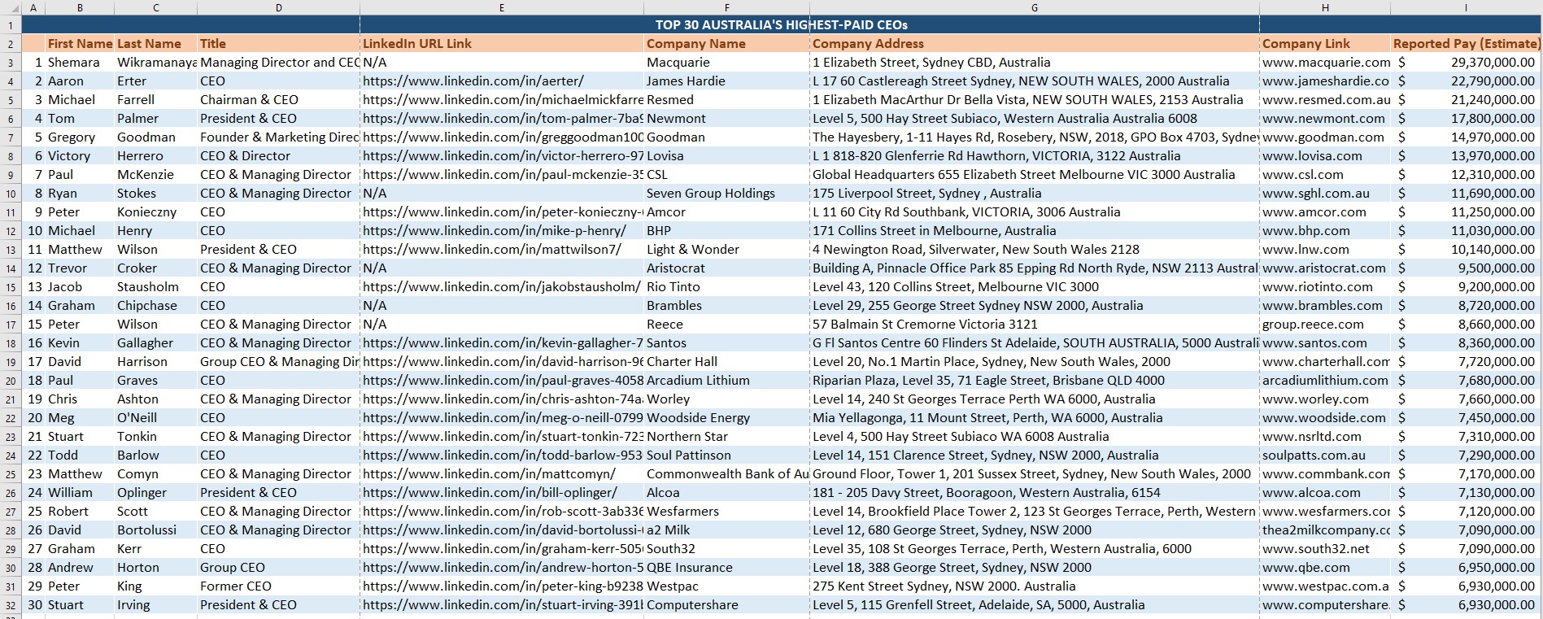Screen dimensions: 1543x619
Task: Select the "Reported Pay (Estimate)" header cell
Action: [x=1466, y=44]
